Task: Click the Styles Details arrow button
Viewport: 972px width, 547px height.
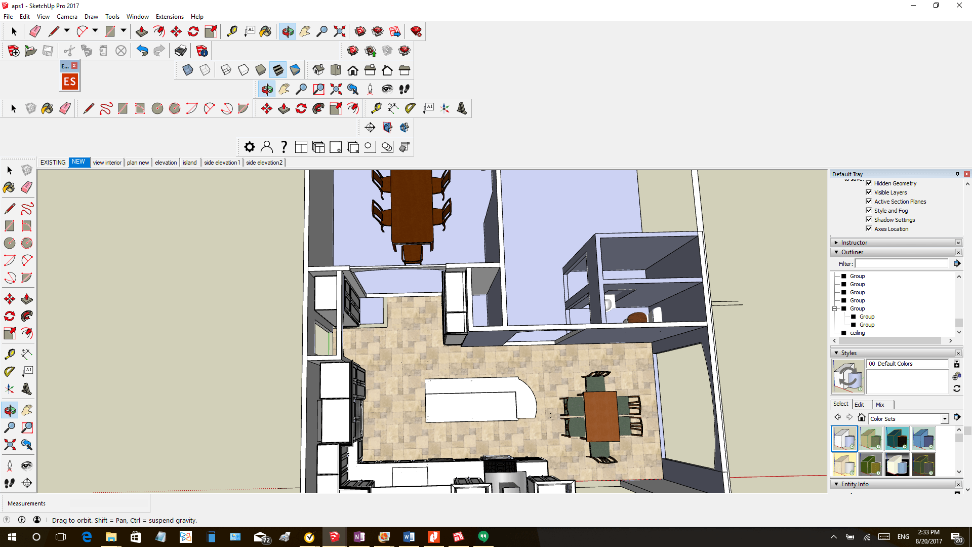Action: [957, 417]
